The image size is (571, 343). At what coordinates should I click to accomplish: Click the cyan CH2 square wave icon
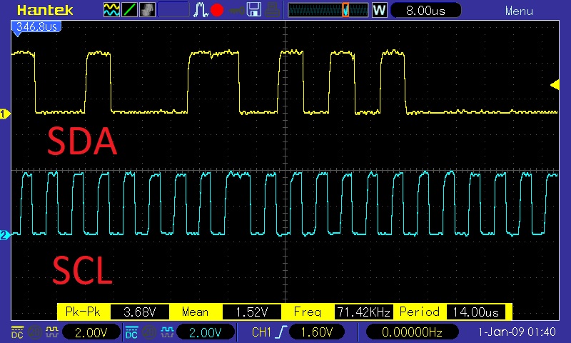(x=167, y=332)
